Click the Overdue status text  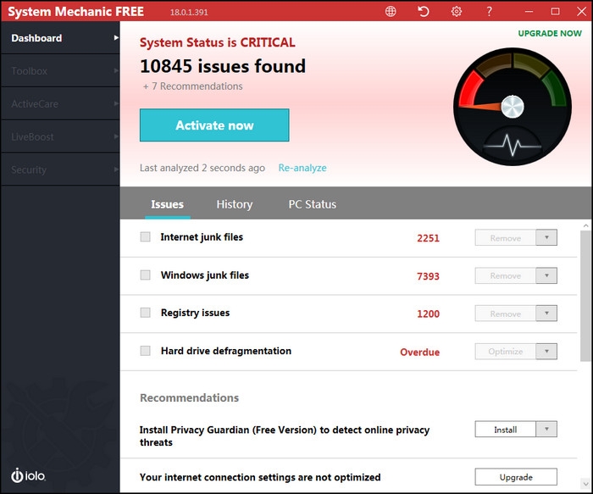420,352
